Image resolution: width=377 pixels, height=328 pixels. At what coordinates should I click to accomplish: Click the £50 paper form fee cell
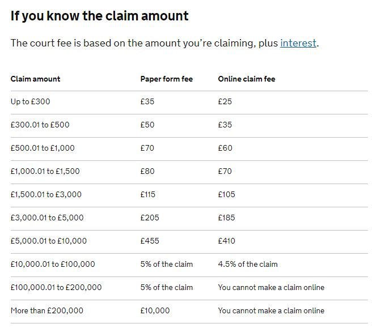[147, 125]
